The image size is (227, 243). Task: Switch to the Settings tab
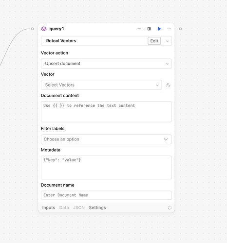coord(97,208)
